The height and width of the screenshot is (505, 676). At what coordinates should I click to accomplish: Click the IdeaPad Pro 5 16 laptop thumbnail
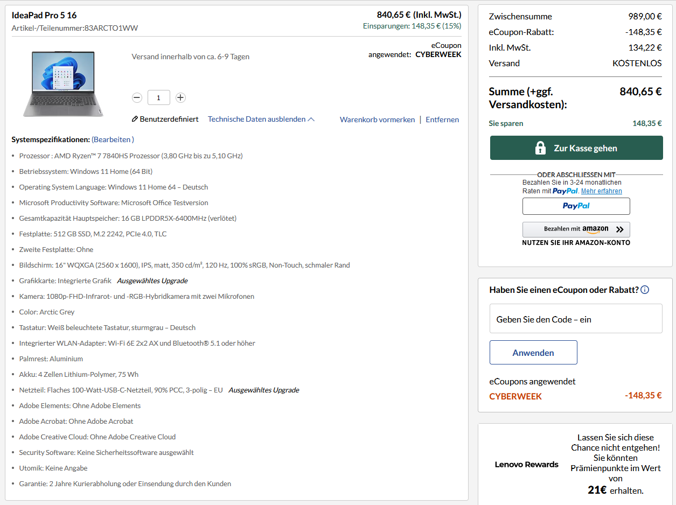tap(63, 83)
